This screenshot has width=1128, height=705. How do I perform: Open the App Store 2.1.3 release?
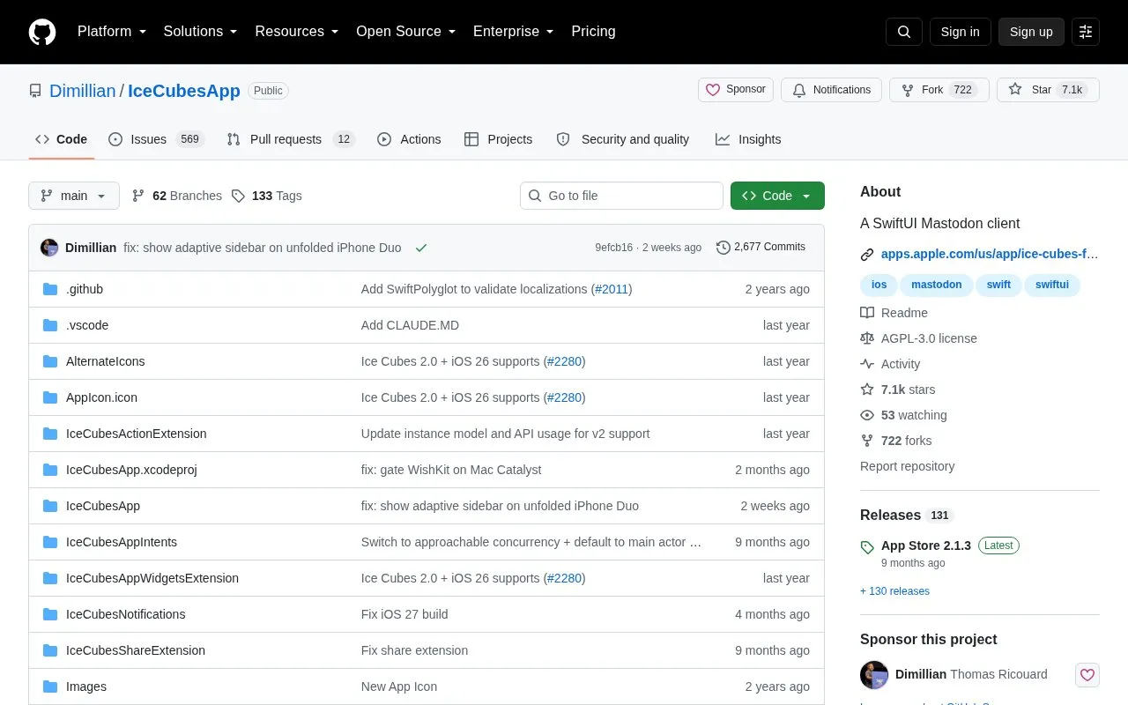pyautogui.click(x=926, y=545)
